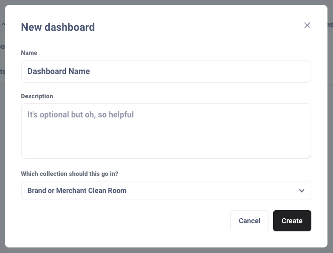Screen dimensions: 333x253
Task: Click the dimmed backdrop below the dialog
Action: [x=166, y=250]
